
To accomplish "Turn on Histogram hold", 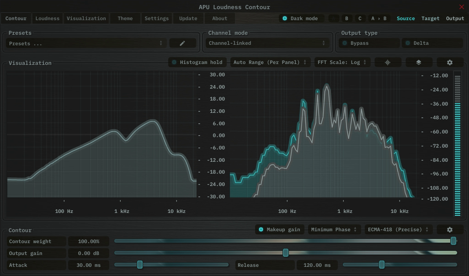I will [x=197, y=62].
